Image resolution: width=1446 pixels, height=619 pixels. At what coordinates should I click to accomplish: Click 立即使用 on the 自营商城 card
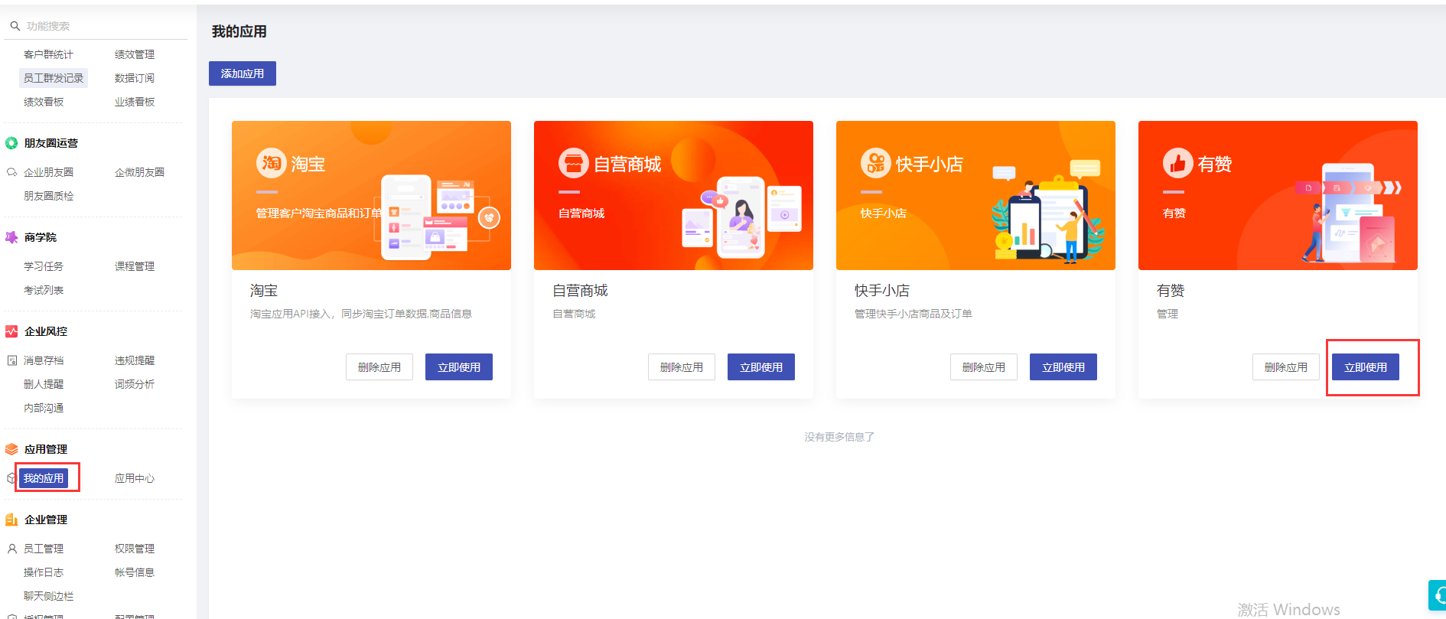[x=761, y=367]
